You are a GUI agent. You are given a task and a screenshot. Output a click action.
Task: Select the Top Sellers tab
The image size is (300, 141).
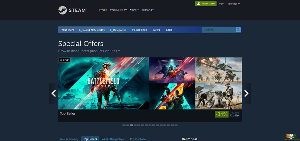90,139
